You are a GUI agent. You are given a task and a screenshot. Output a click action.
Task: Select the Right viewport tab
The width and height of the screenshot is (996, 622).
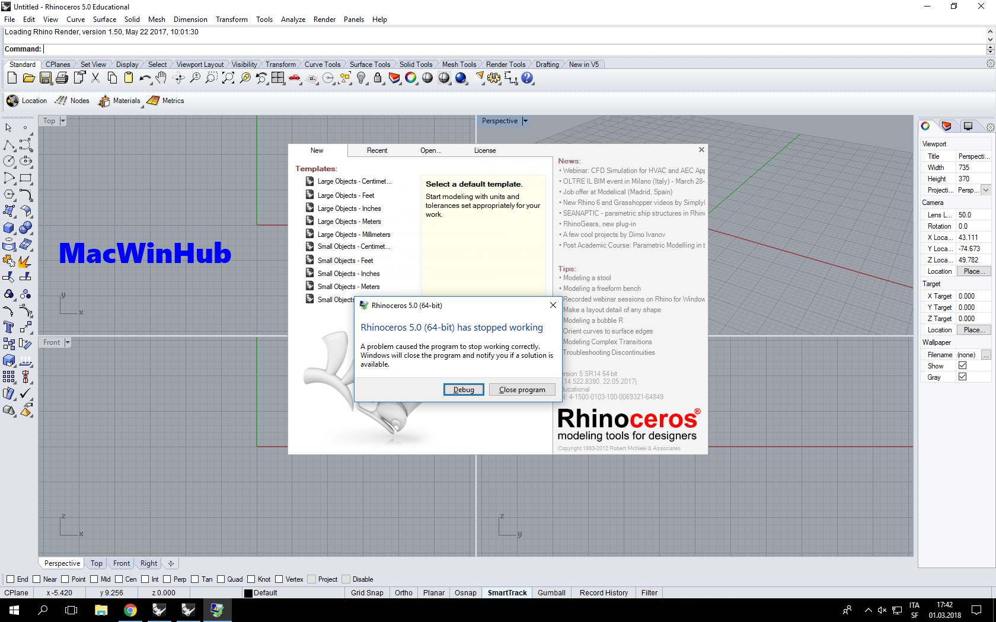tap(149, 563)
